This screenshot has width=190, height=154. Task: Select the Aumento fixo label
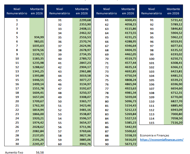(x=14, y=152)
